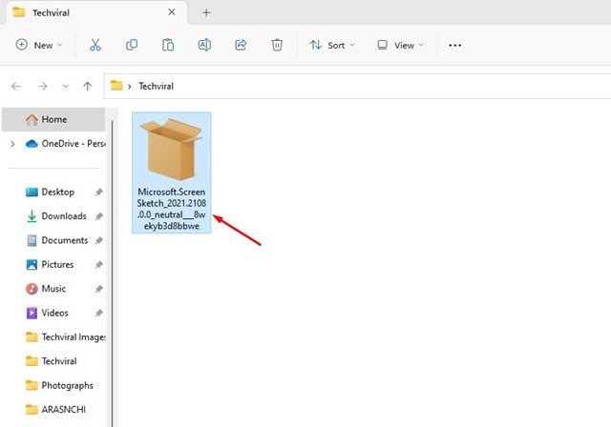The height and width of the screenshot is (427, 611).
Task: Click the address path chevron before Techviral
Action: [x=130, y=87]
